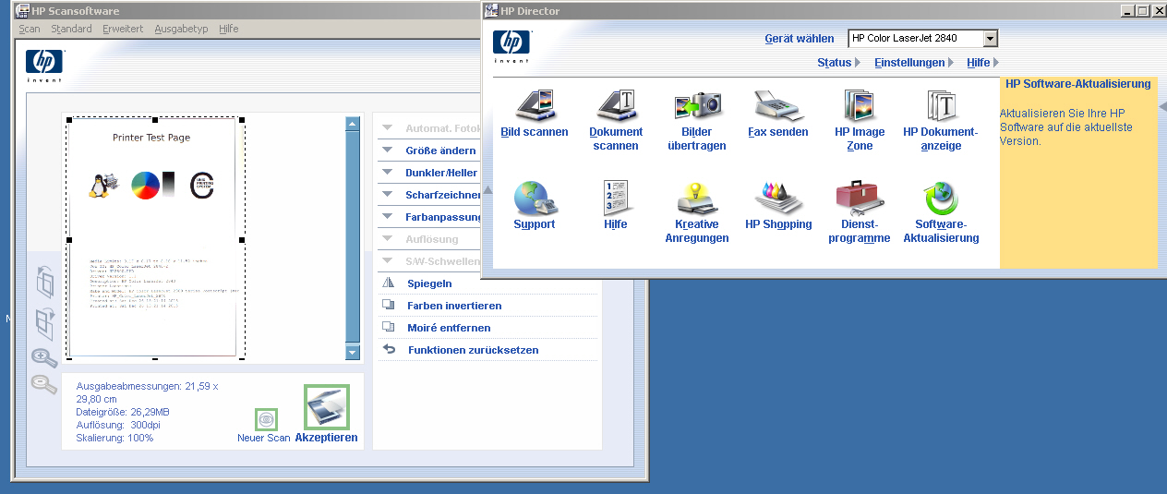Expand the Scharfzeichnen section
Screen dimensions: 1167x494
click(x=388, y=195)
